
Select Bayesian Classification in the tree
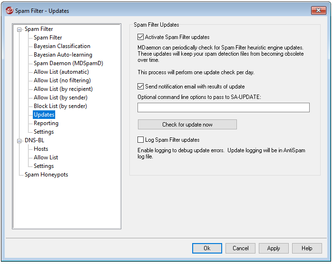pyautogui.click(x=62, y=46)
